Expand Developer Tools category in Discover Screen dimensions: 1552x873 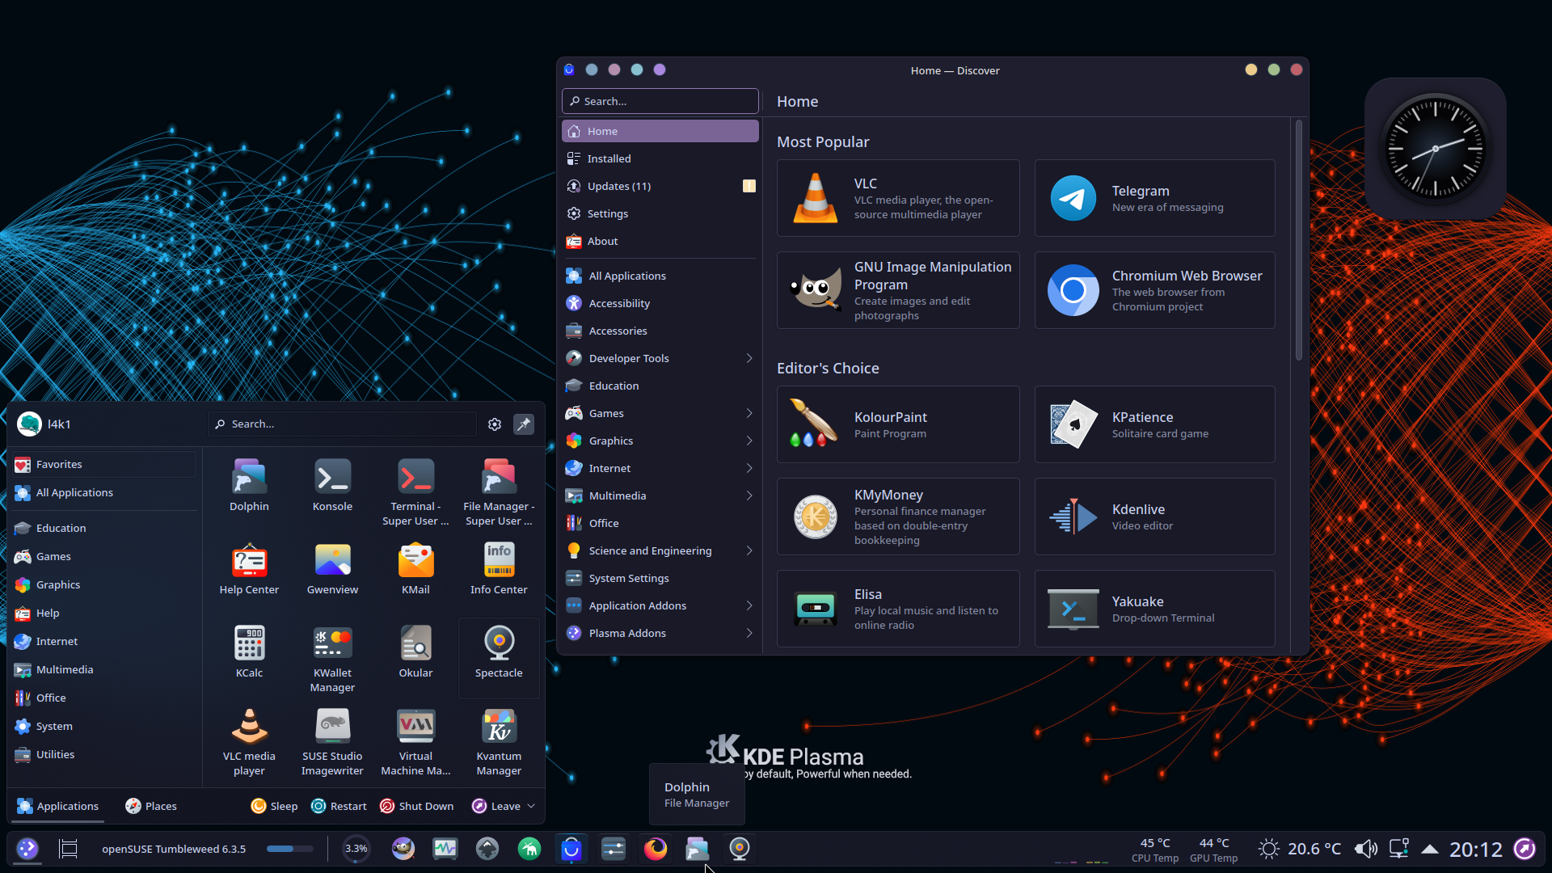749,358
